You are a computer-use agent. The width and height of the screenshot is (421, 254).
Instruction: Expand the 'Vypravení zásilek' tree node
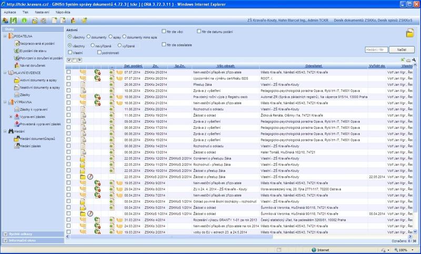click(x=11, y=116)
